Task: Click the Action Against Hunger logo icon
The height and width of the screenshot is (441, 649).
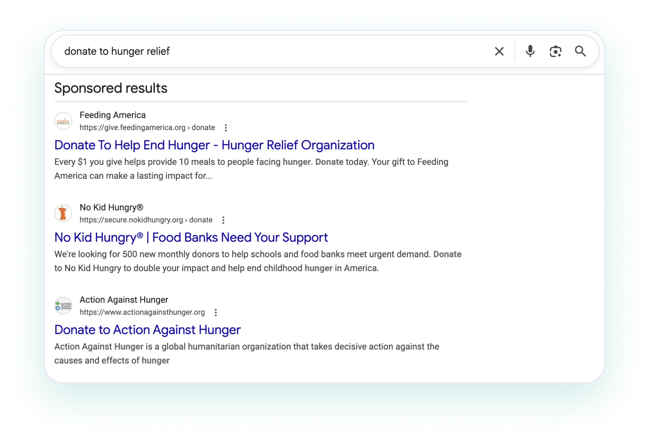Action: coord(64,305)
